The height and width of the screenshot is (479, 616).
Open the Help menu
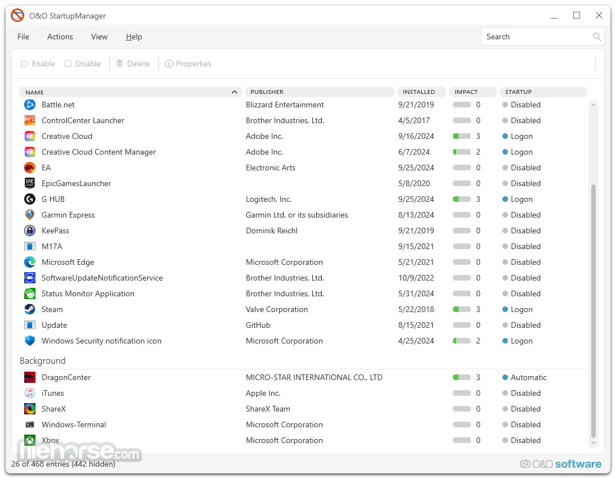[134, 37]
